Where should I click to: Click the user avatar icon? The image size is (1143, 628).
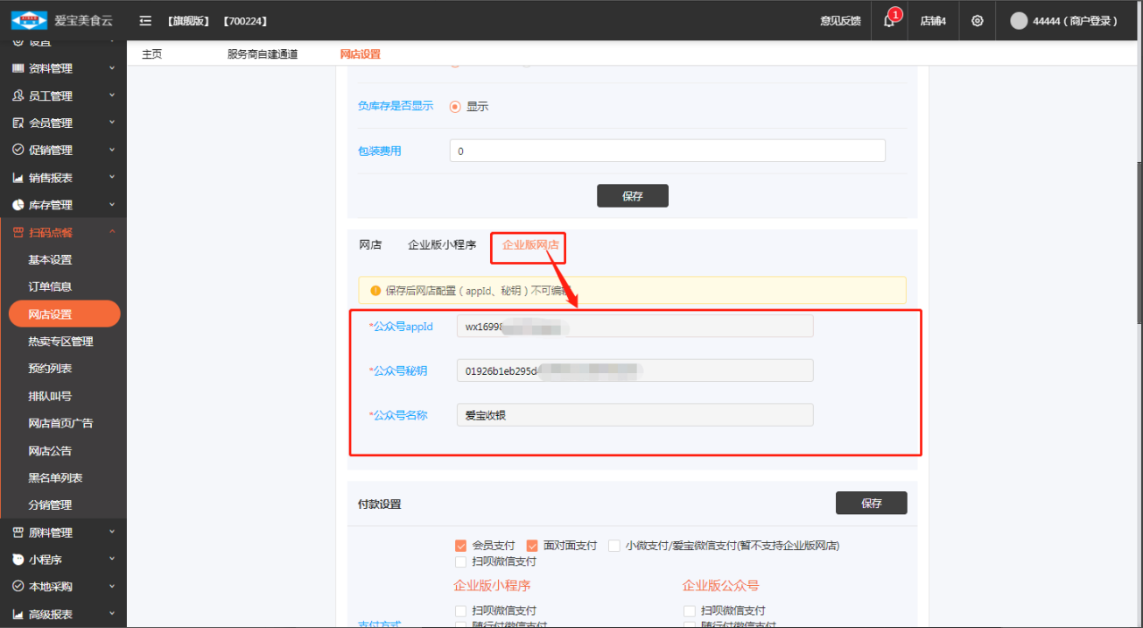1019,21
